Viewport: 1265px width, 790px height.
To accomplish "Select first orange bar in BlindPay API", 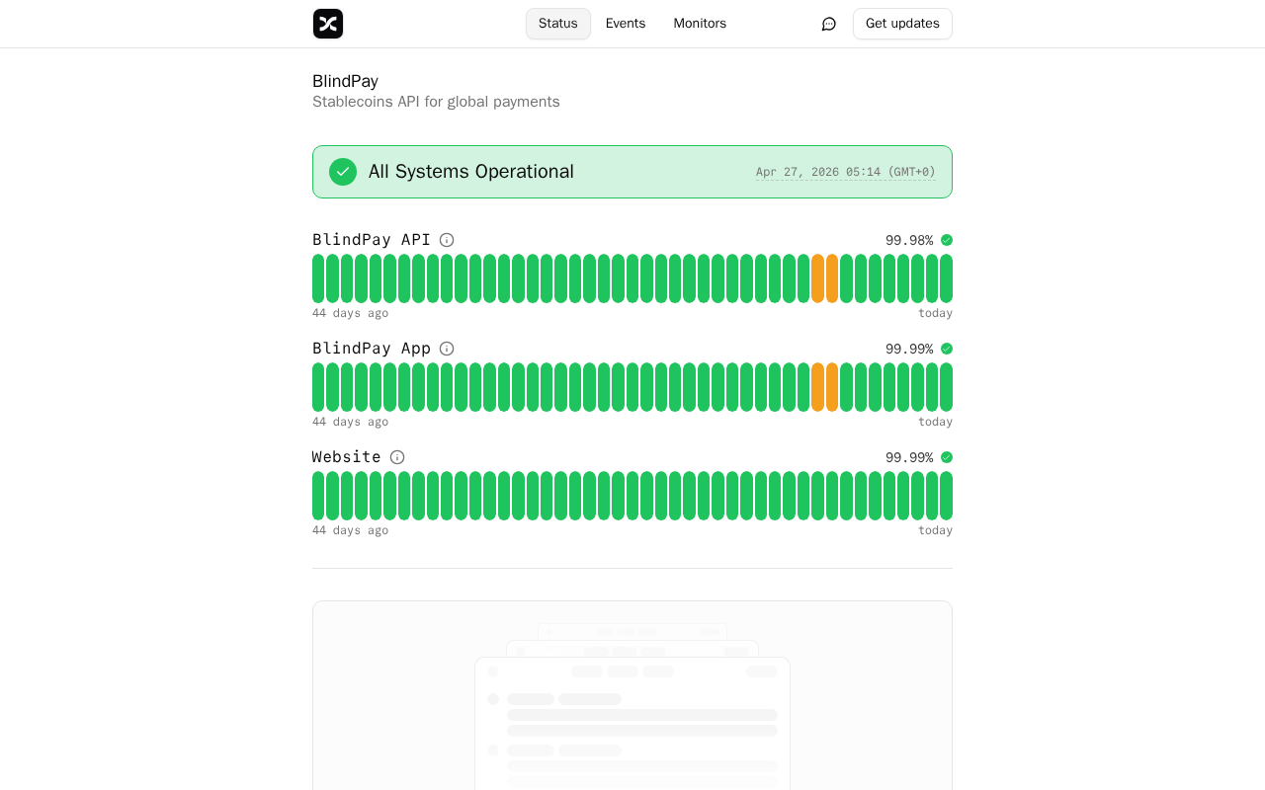I will [x=817, y=278].
